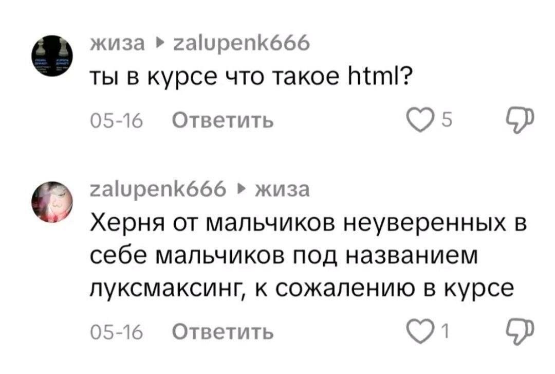Click the reply arrow between жиза and zalupenk666
The image size is (555, 374).
(x=160, y=44)
